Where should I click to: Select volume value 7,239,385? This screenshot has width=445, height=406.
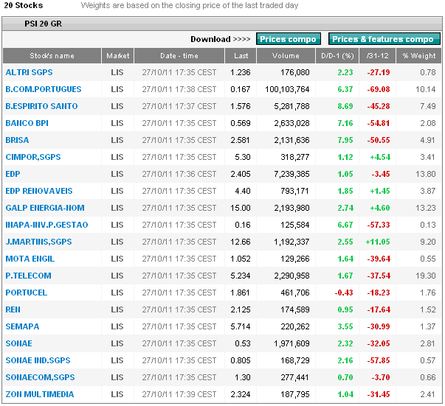tap(292, 174)
